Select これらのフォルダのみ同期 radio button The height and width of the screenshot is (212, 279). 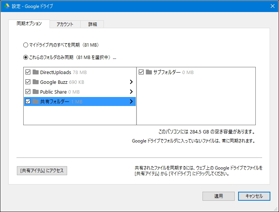[x=25, y=58]
